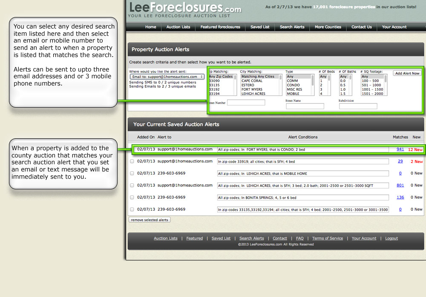Image resolution: width=426 pixels, height=297 pixels.
Task: Open the footer Featured link
Action: click(195, 238)
